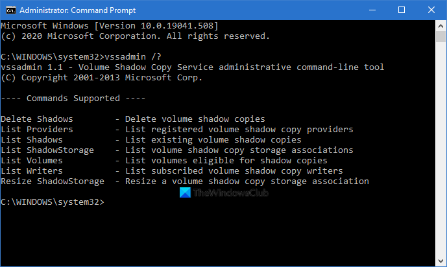Image resolution: width=447 pixels, height=267 pixels.
Task: Click the 'List Writers' command entry
Action: (x=32, y=171)
